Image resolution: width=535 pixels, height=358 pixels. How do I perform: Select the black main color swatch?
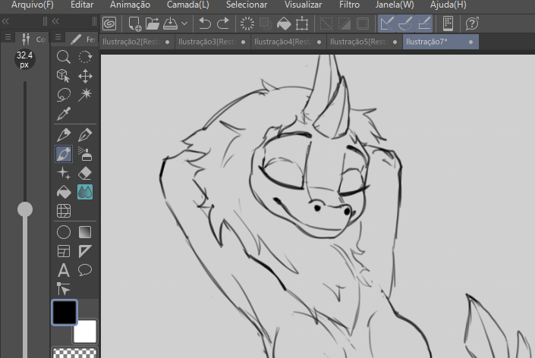point(65,312)
